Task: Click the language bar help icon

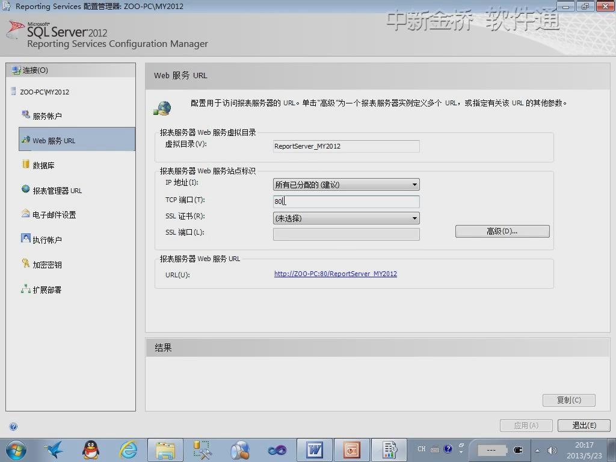Action: (x=448, y=449)
